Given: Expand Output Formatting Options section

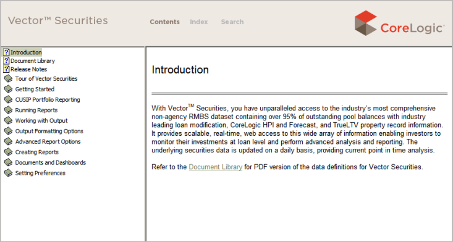Looking at the screenshot, I should point(49,131).
